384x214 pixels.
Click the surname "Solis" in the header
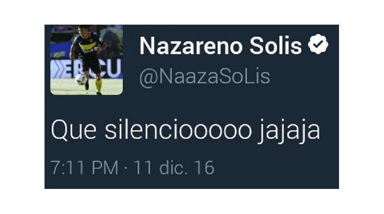tap(276, 46)
